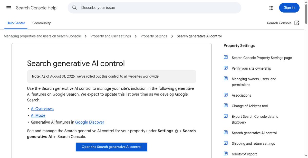
Task: Click the chevron after Property and user settings breadcrumb
Action: click(136, 36)
